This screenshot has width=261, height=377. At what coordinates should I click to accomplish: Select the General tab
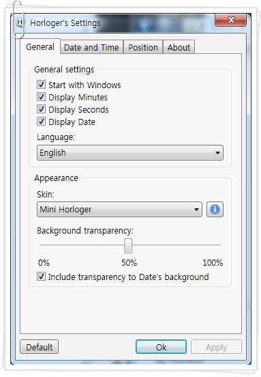click(x=40, y=46)
